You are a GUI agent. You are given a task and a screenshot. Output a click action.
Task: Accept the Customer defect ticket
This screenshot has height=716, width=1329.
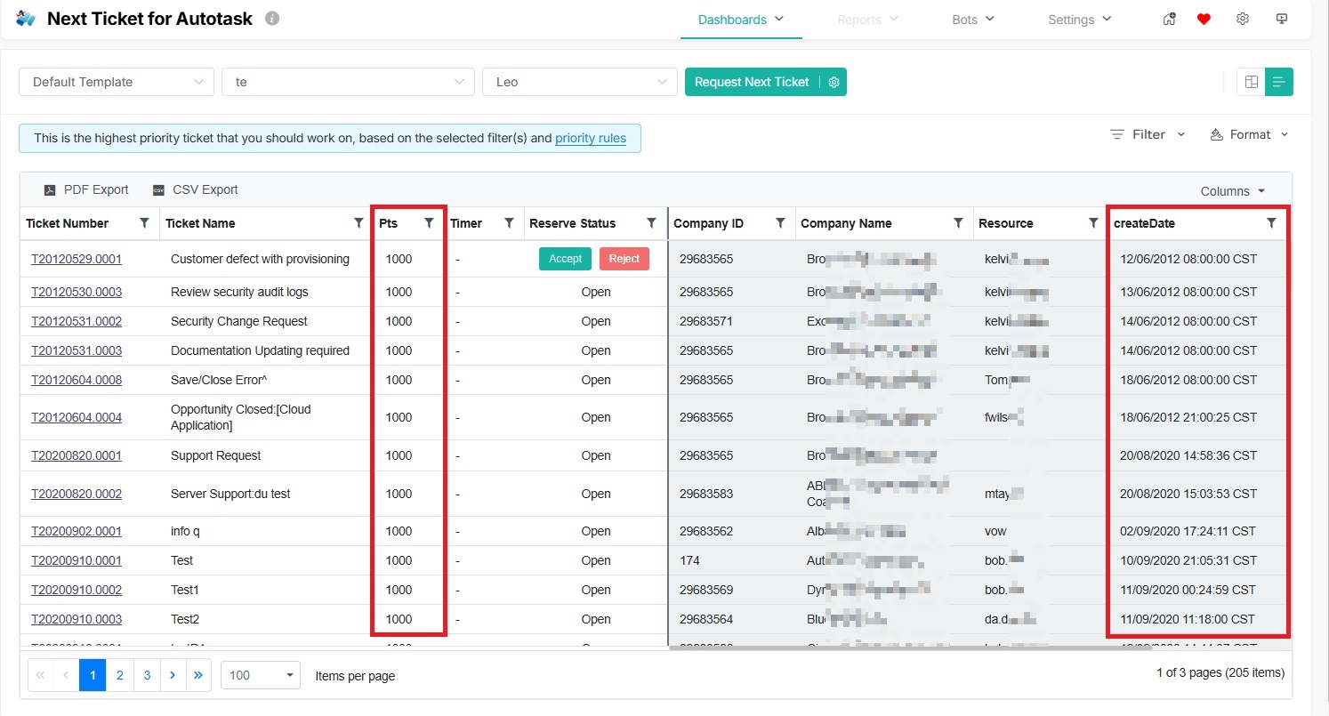(x=565, y=259)
